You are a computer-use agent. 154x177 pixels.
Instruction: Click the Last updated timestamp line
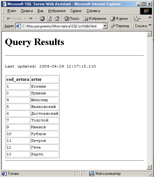[x=50, y=66]
